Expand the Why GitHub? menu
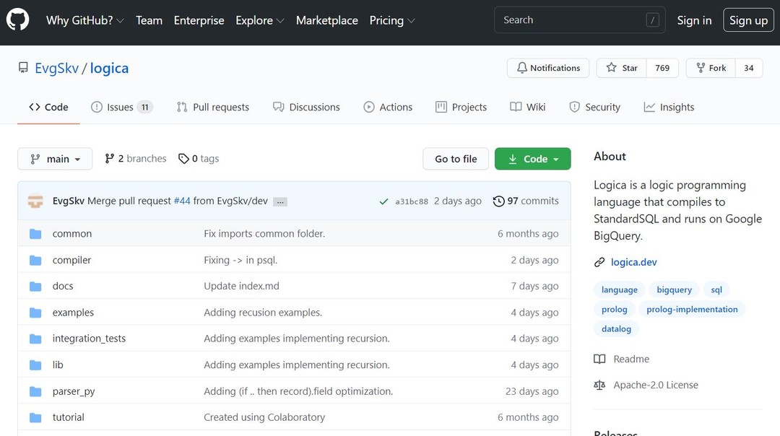 coord(84,20)
